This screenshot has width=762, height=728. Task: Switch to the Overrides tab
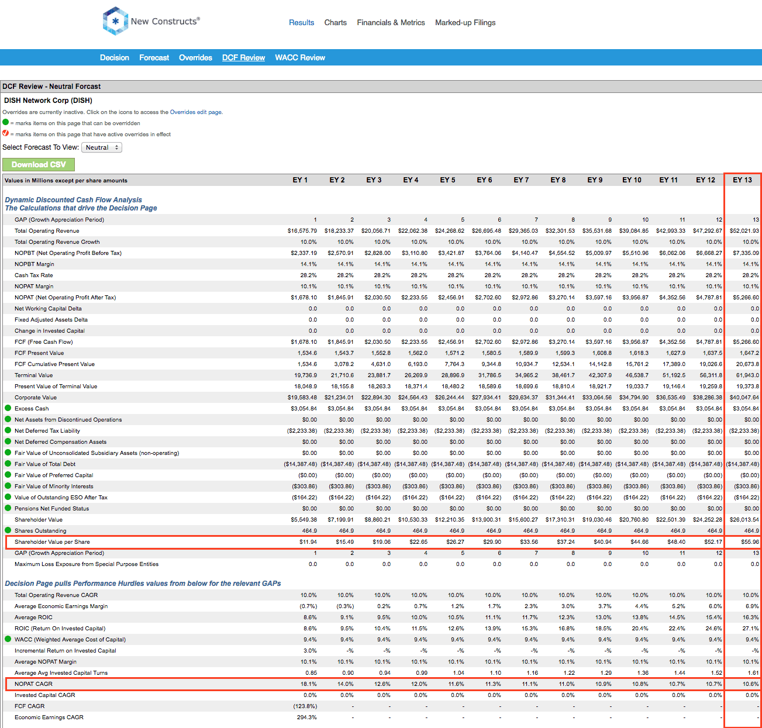click(x=196, y=57)
